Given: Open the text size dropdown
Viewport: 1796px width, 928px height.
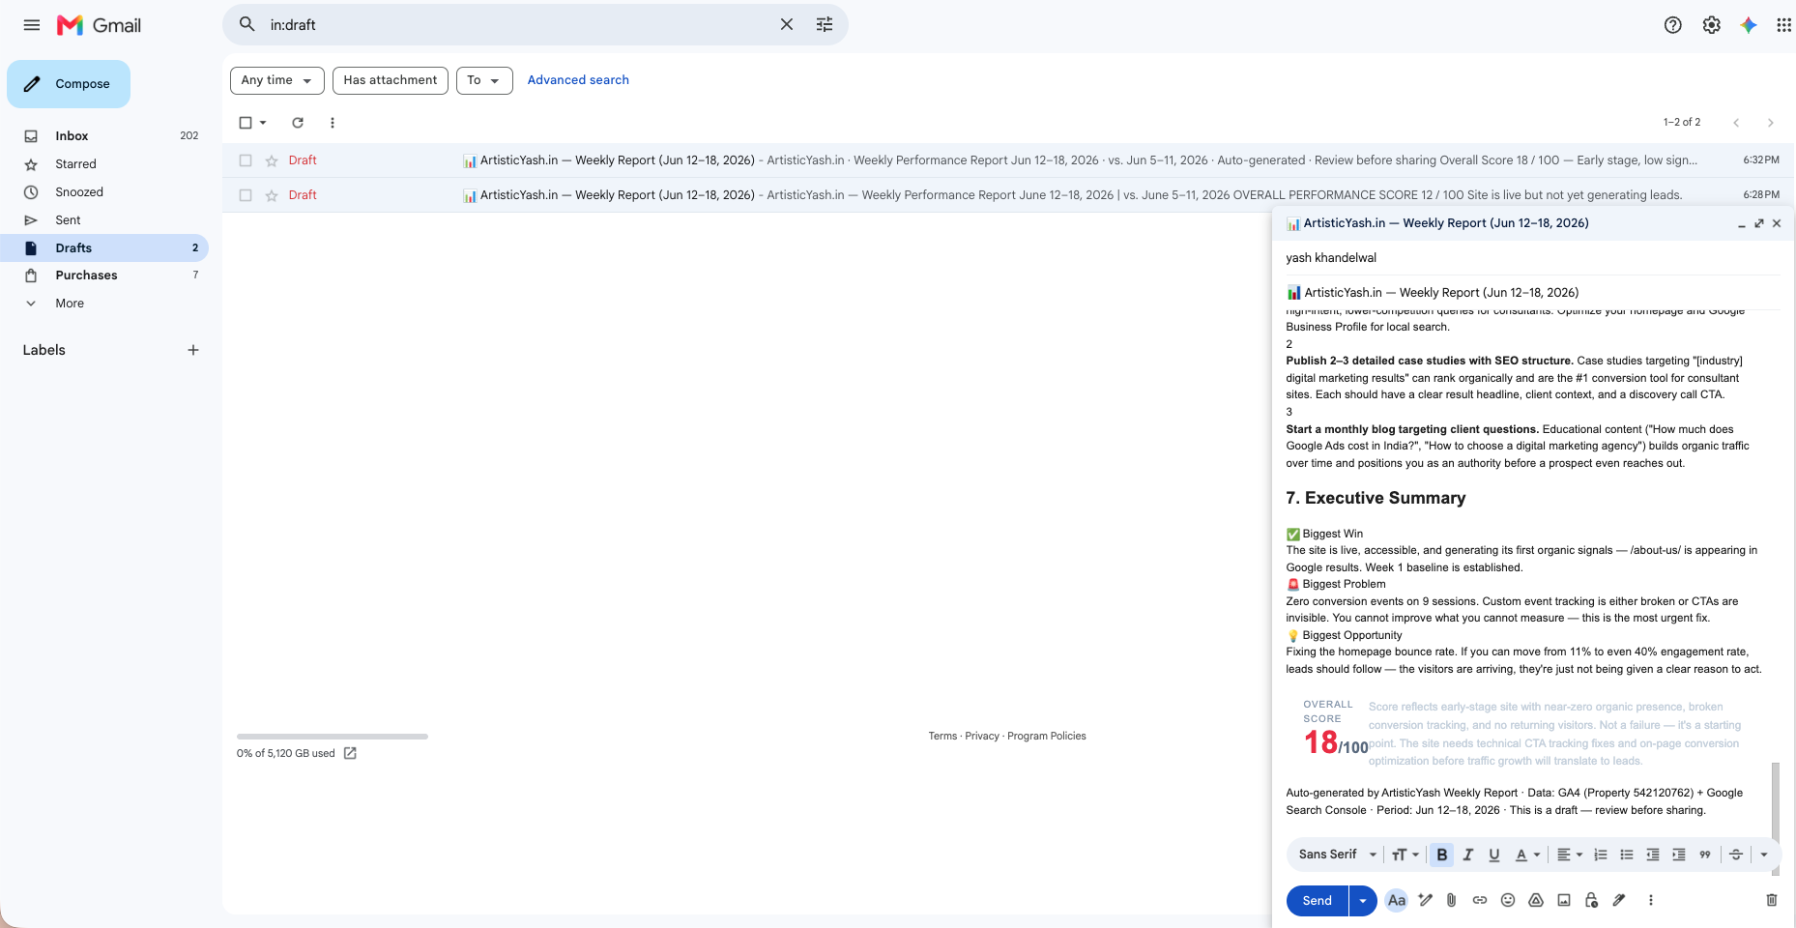Looking at the screenshot, I should [x=1405, y=855].
